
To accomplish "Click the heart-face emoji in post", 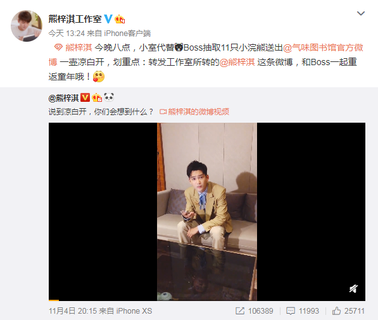I will [x=99, y=77].
